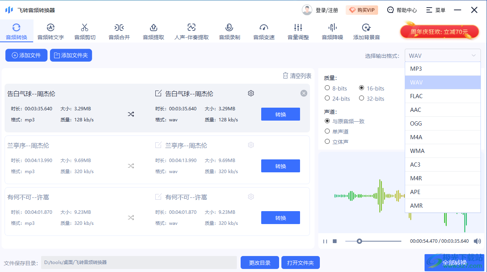The height and width of the screenshot is (272, 487).
Task: Open the 音频降噪 (noise reduction) tool
Action: coord(332,31)
